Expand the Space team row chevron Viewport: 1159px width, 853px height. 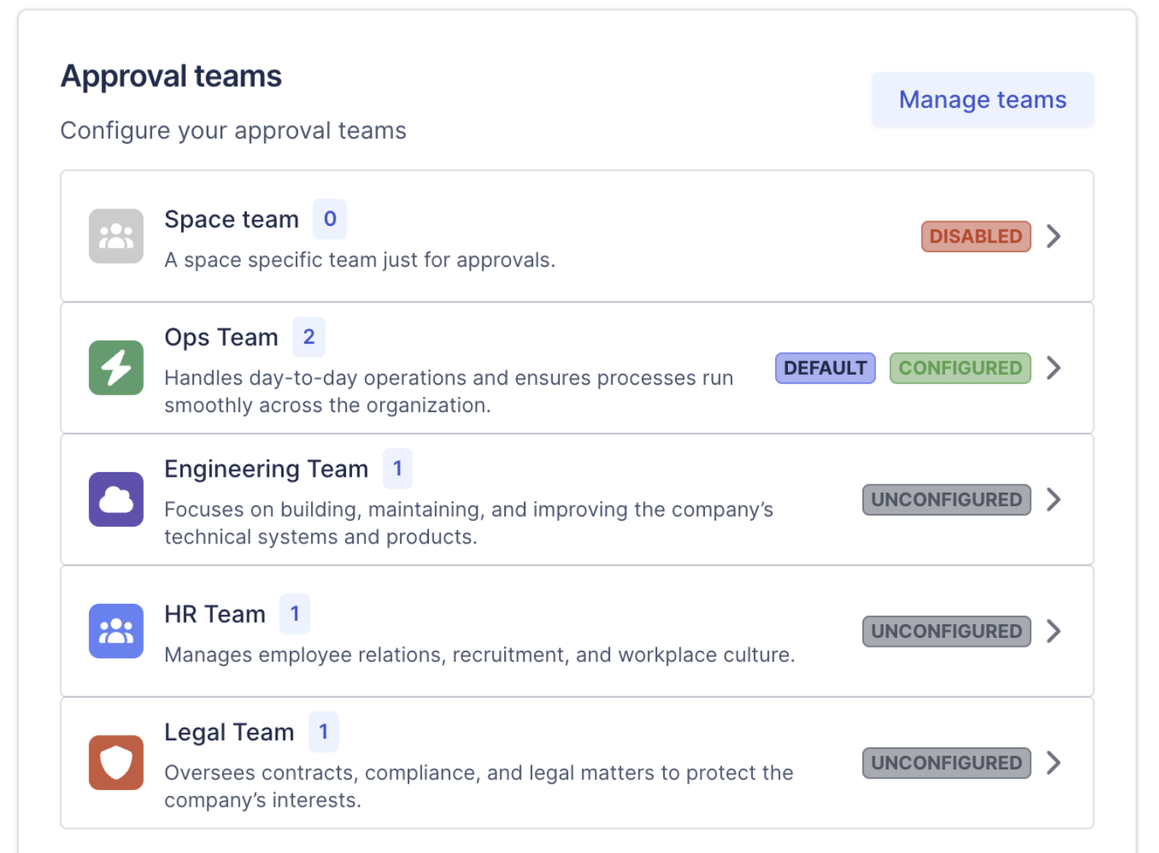(1053, 236)
